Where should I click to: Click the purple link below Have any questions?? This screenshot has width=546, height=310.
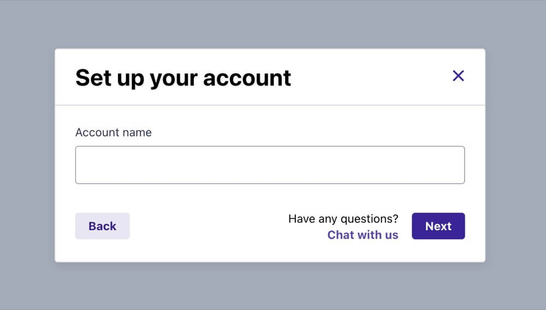point(363,235)
